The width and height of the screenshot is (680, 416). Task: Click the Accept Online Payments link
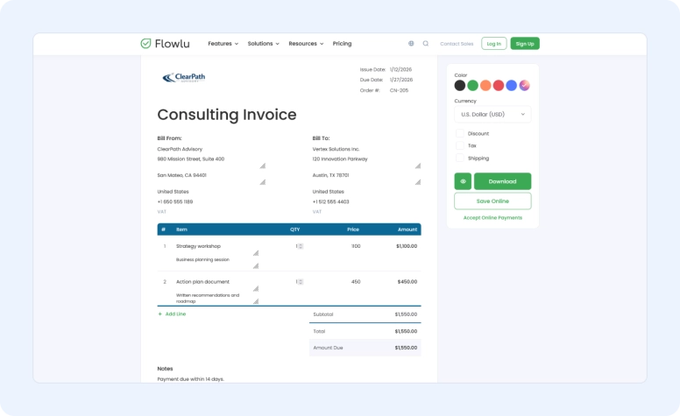point(492,217)
